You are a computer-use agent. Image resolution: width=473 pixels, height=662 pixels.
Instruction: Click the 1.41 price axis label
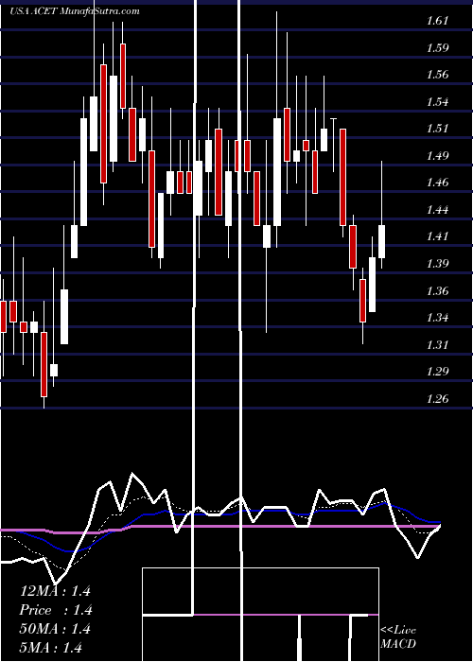coord(437,236)
